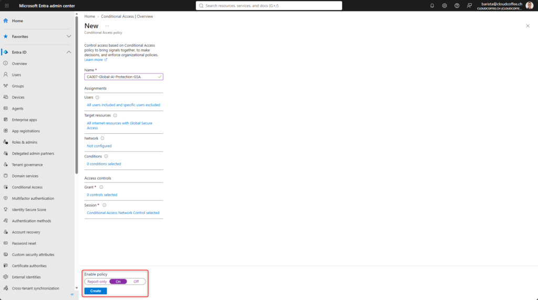This screenshot has height=300, width=538.
Task: Open the Learn more link
Action: (96, 60)
